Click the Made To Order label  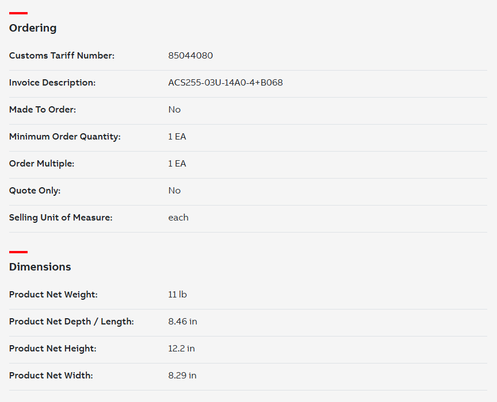pyautogui.click(x=43, y=110)
